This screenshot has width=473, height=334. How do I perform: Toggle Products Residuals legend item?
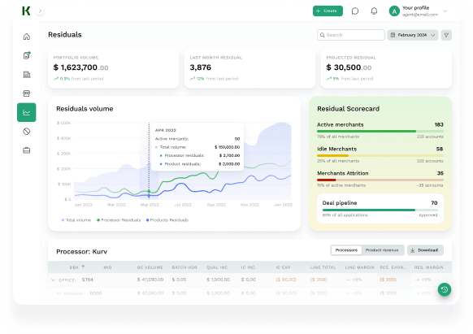(167, 220)
